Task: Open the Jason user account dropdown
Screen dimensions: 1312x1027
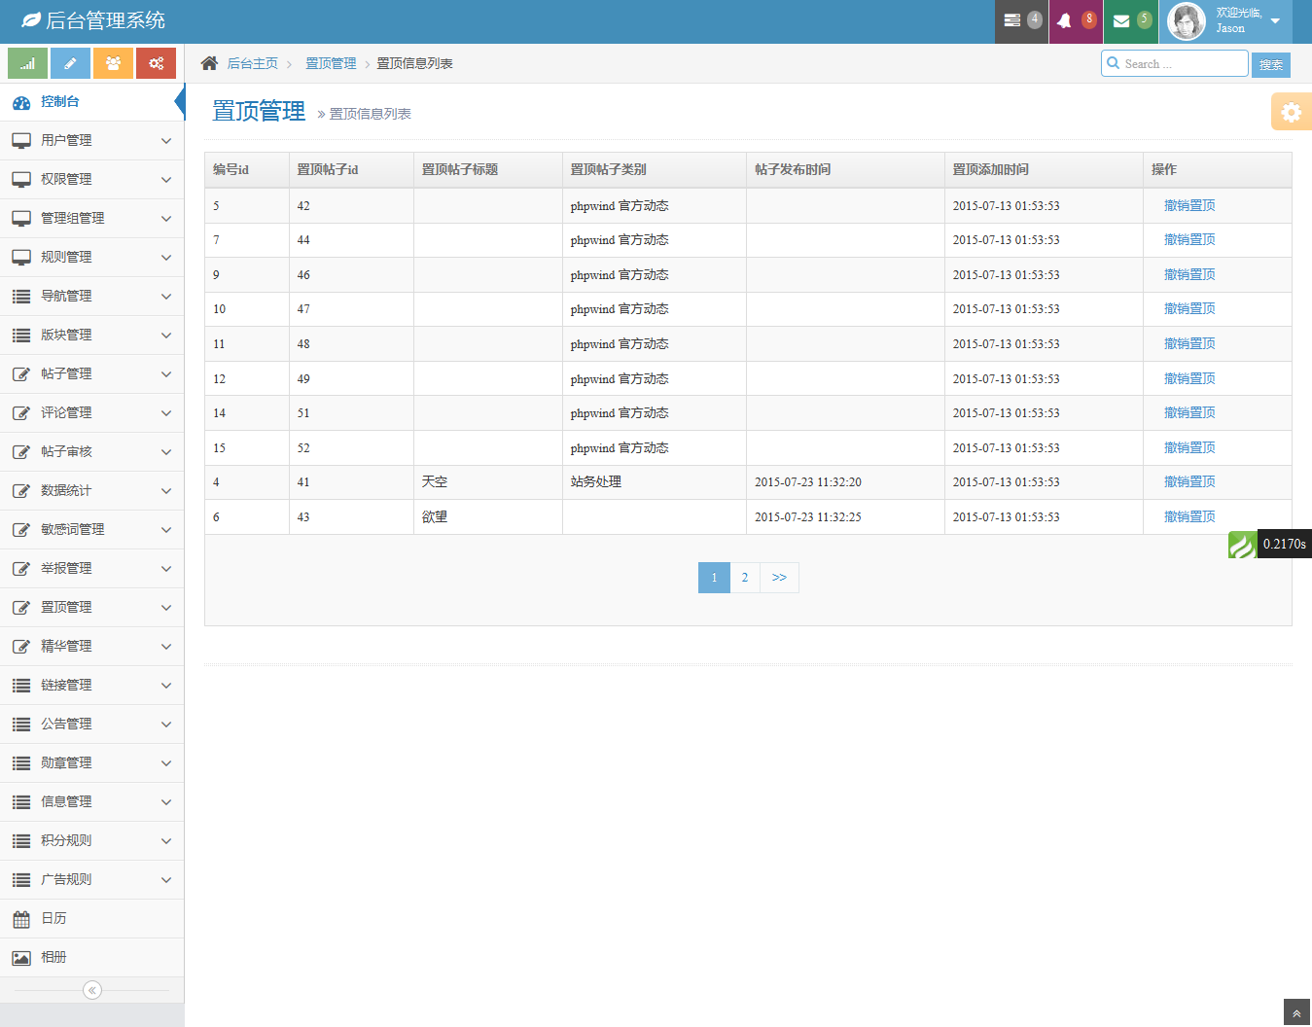Action: pyautogui.click(x=1225, y=20)
